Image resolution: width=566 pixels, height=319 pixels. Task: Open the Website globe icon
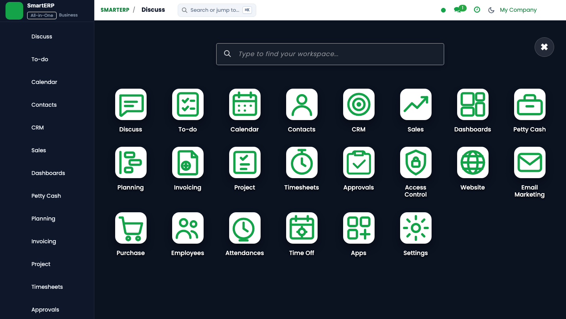473,162
